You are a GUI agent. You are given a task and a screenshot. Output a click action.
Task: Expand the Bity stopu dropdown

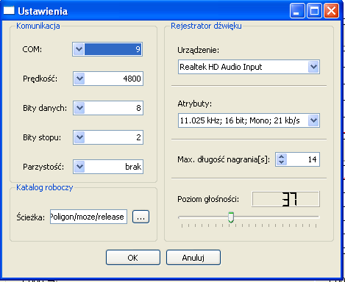[79, 137]
